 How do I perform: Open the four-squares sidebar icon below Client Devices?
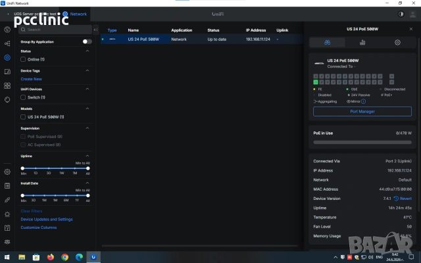coord(7,85)
